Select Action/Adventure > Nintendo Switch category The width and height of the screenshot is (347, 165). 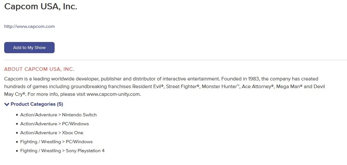(58, 115)
